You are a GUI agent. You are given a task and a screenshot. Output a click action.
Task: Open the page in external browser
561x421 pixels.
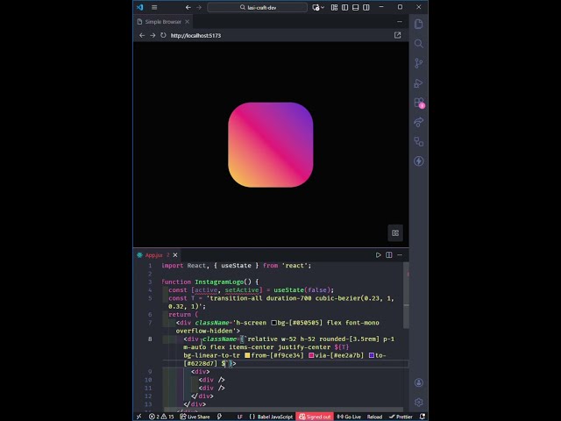coord(397,35)
